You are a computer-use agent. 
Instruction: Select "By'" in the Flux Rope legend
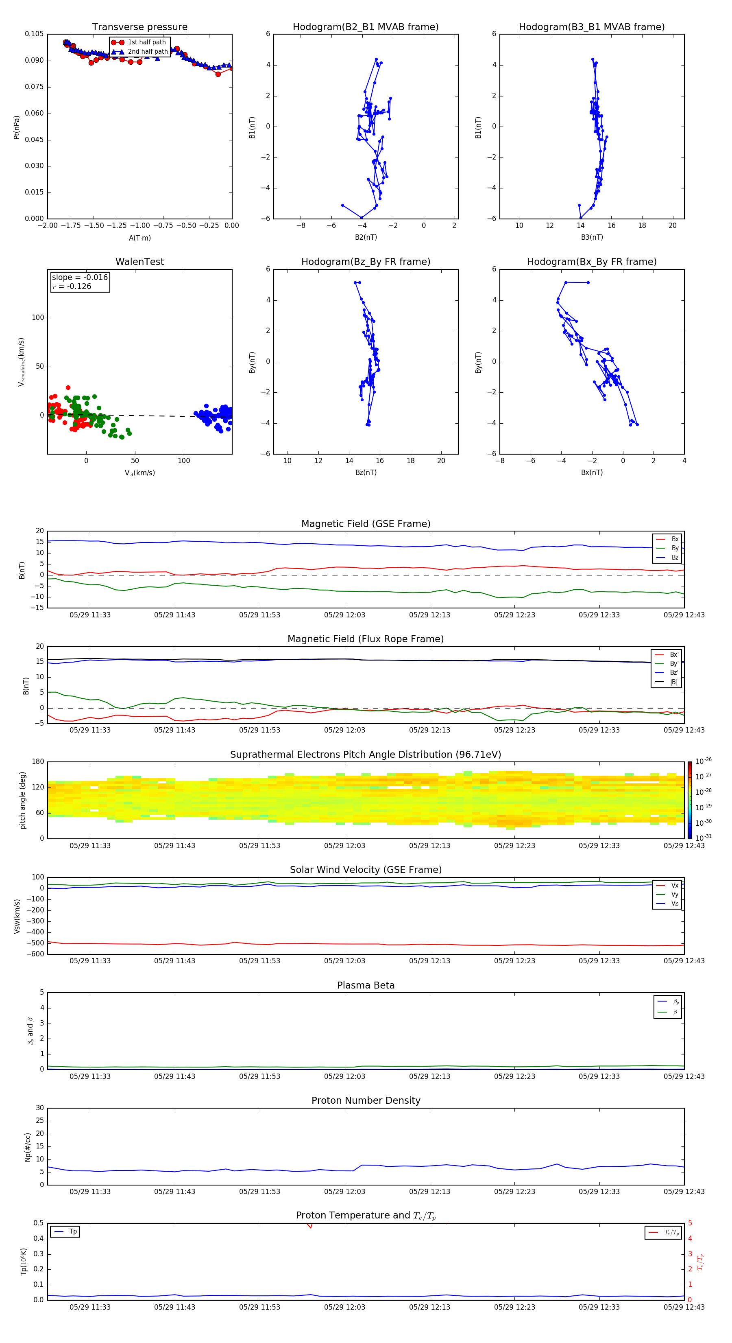point(667,664)
